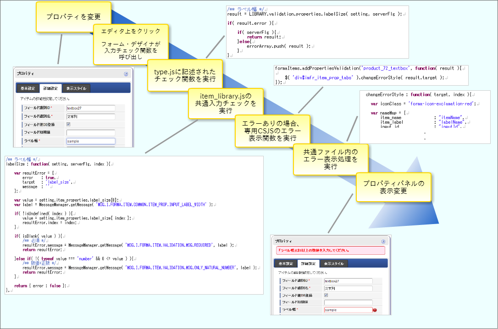Viewport: 498px width, 329px height.
Task: Click yellow box type.jsに記述されたチェック関数を実行
Action: click(x=185, y=76)
